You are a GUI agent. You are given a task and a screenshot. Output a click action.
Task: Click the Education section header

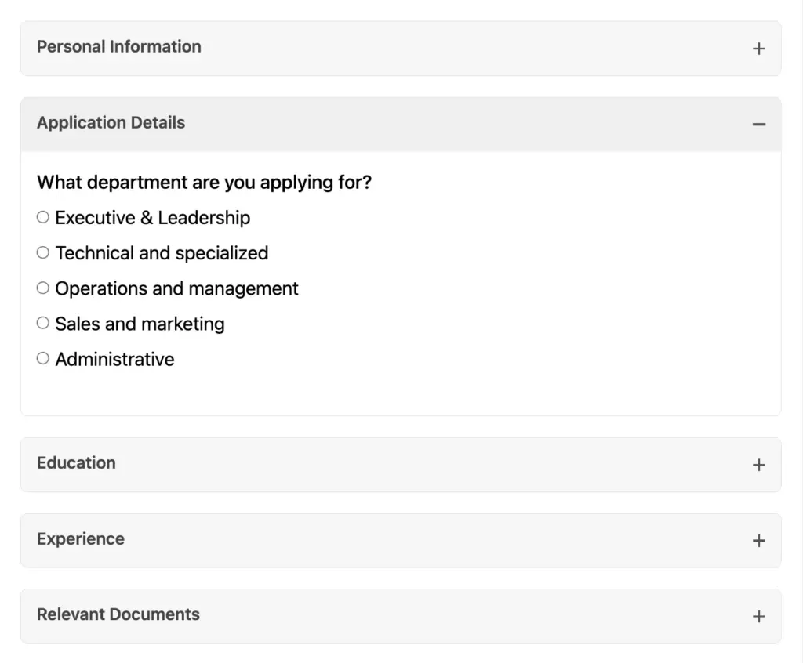click(x=76, y=463)
